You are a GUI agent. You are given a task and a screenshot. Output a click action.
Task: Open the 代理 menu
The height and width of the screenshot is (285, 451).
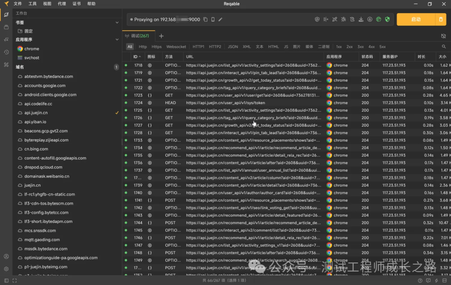coord(62,4)
